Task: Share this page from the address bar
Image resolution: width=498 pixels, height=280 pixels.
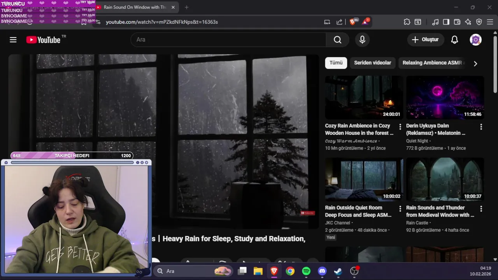Action: coord(339,22)
